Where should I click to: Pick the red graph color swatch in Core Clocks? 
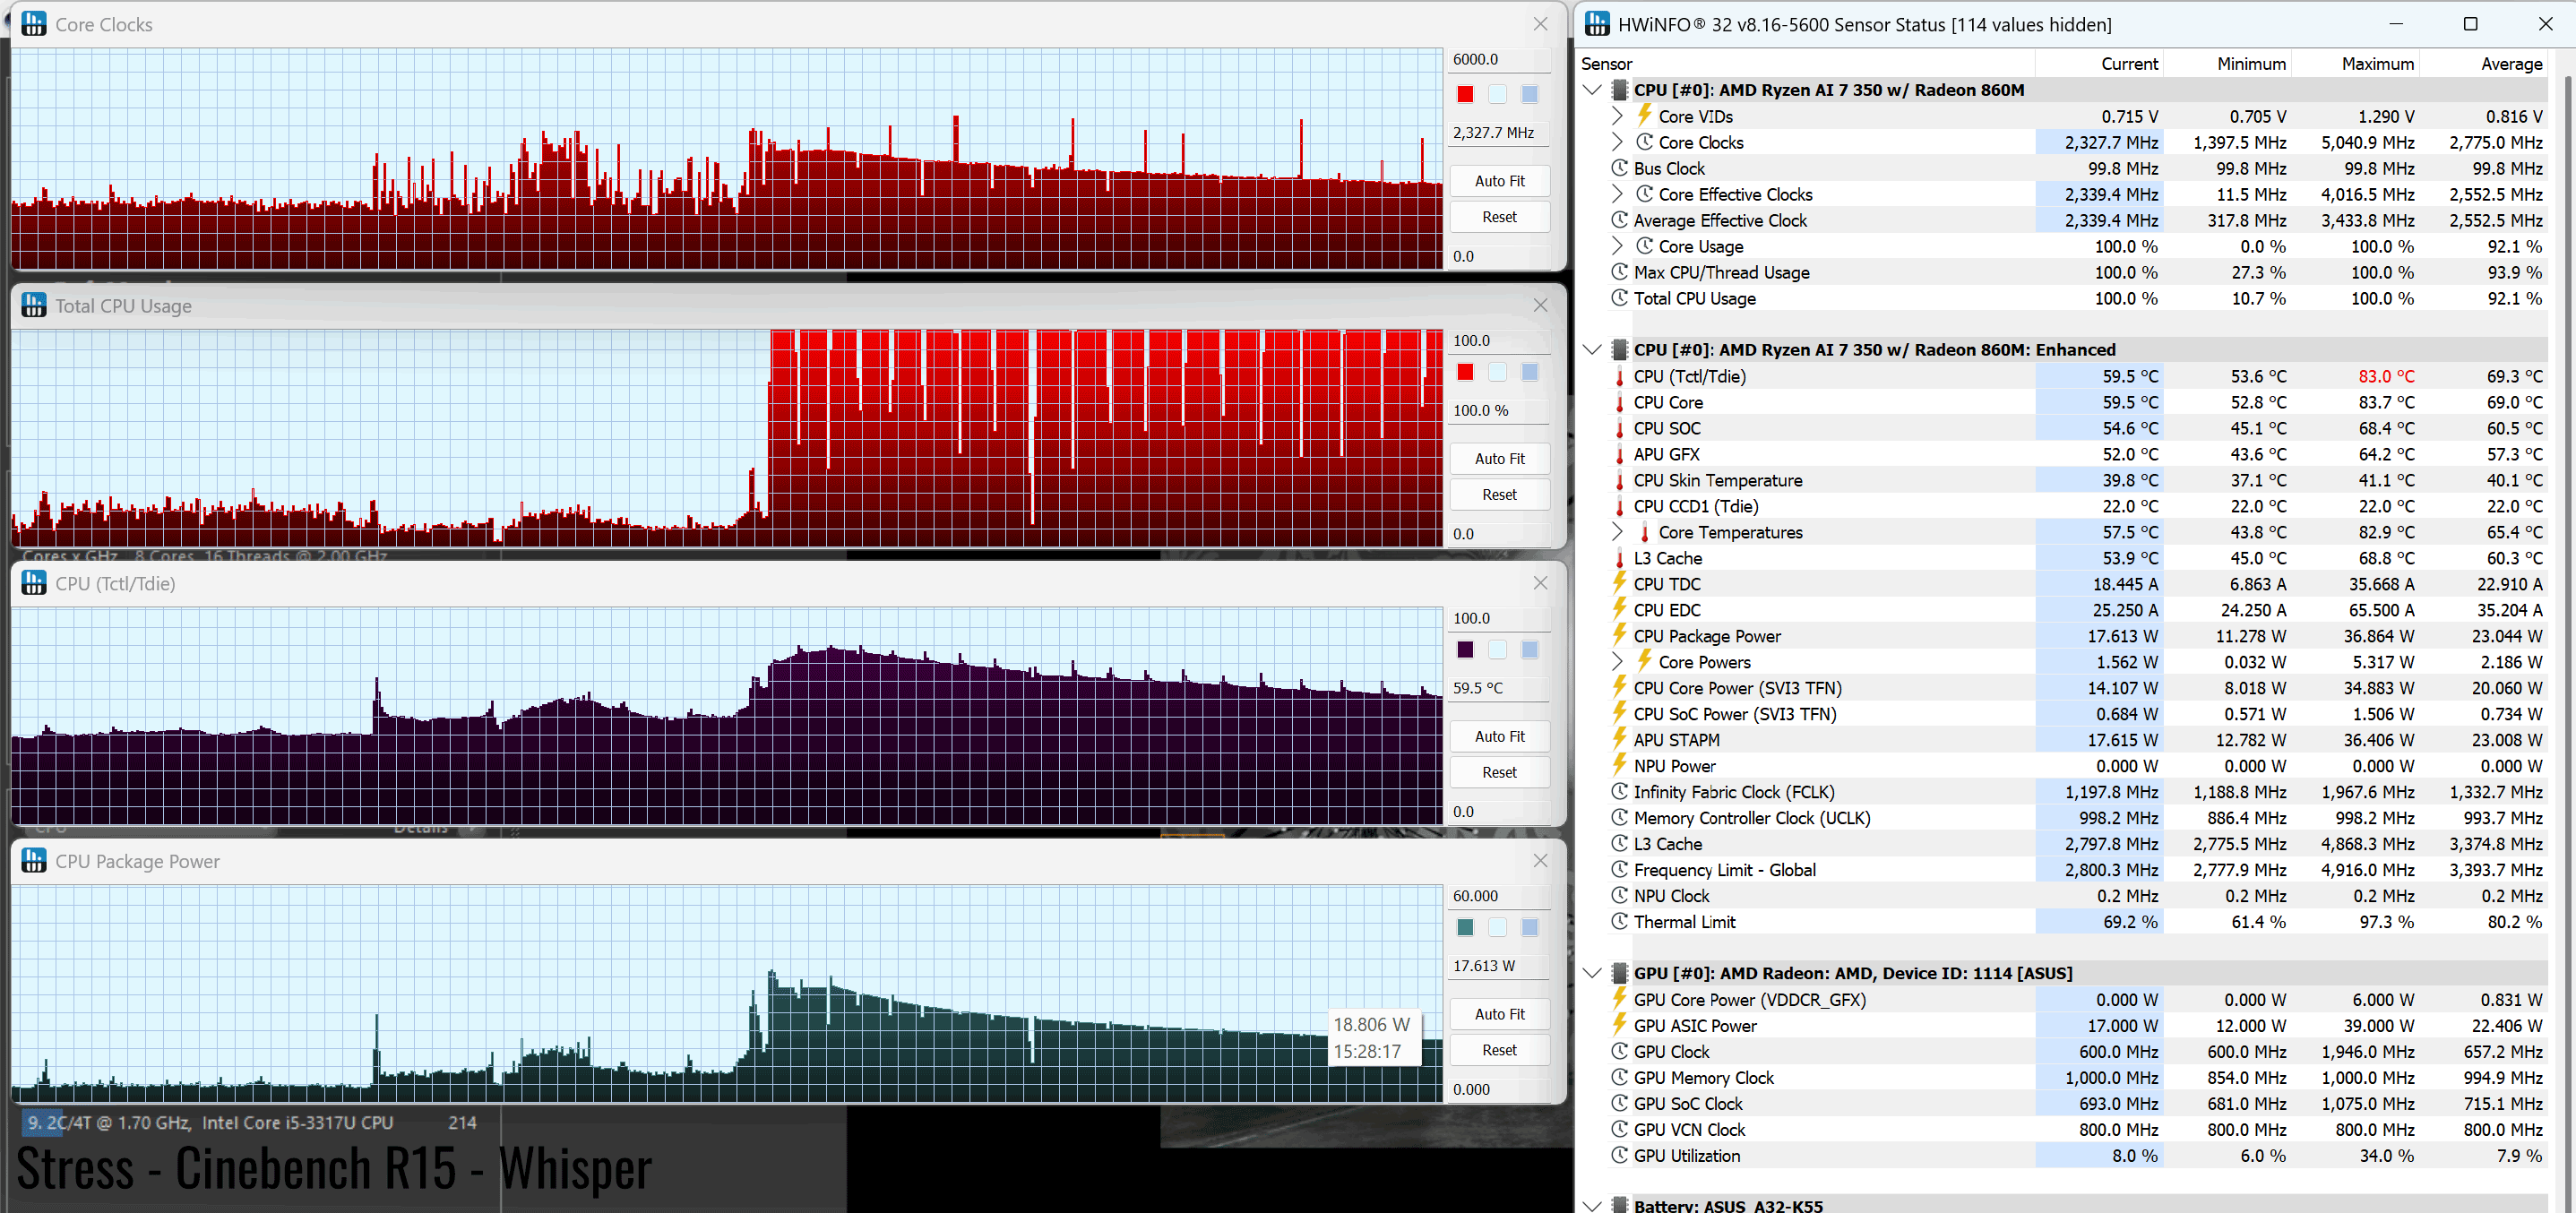pos(1465,94)
